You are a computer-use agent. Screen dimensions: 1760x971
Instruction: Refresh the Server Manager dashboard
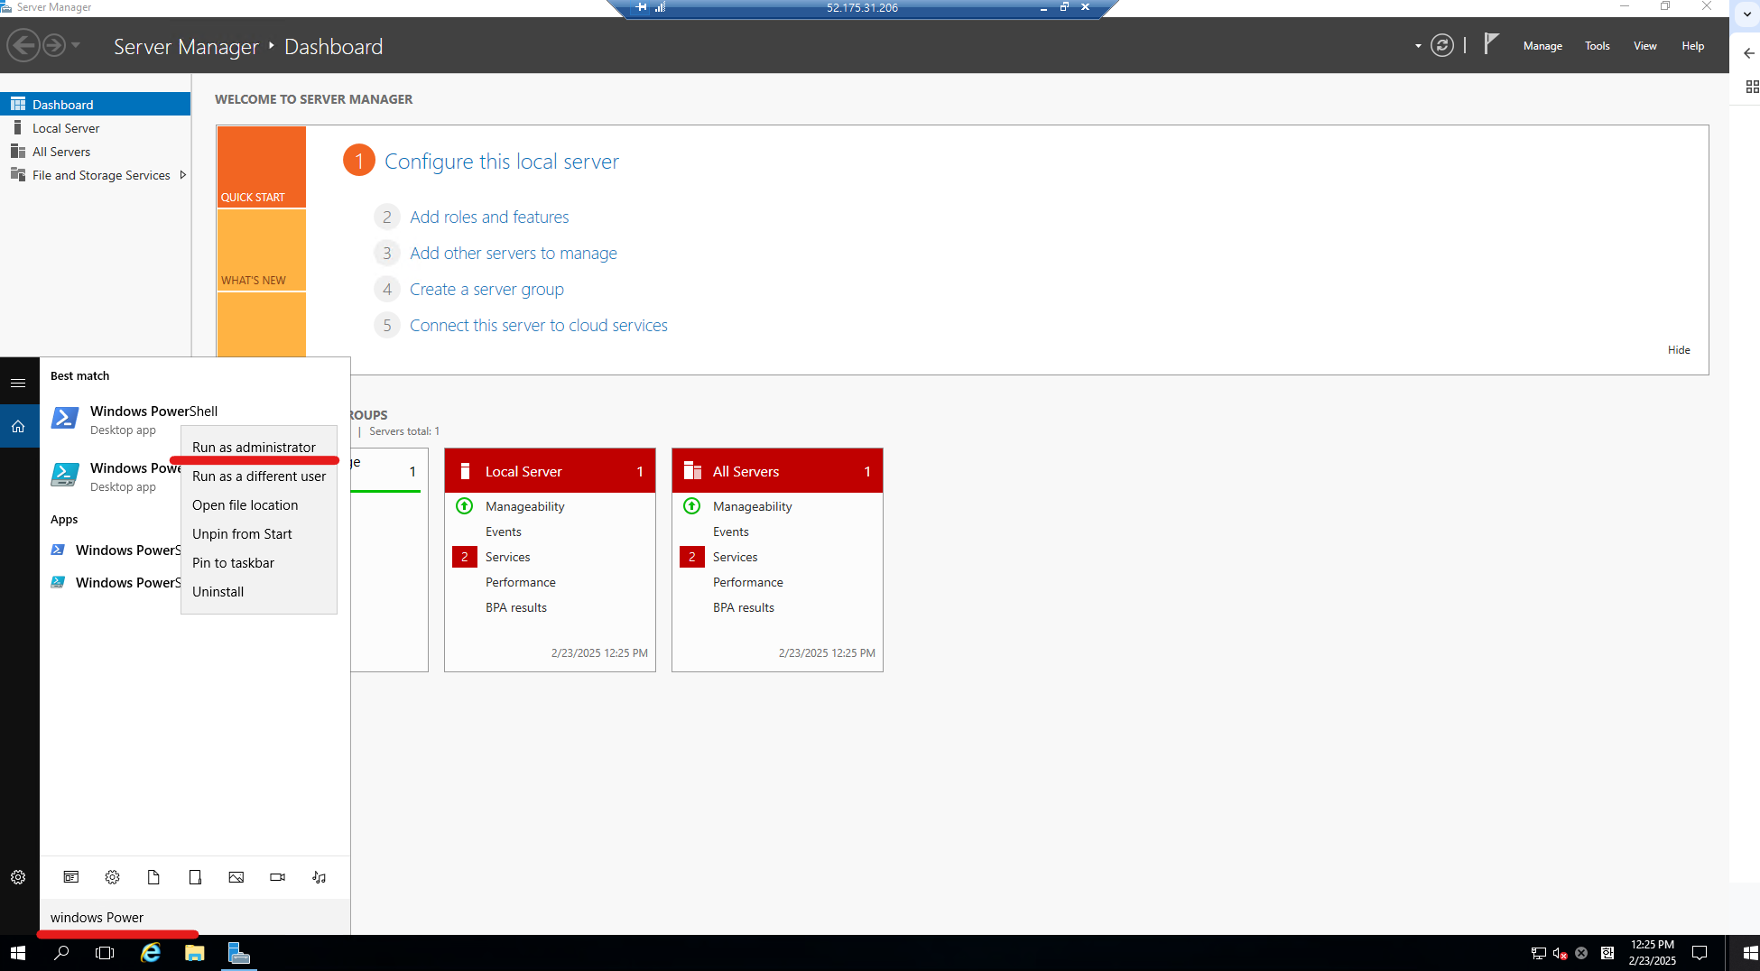(x=1442, y=45)
